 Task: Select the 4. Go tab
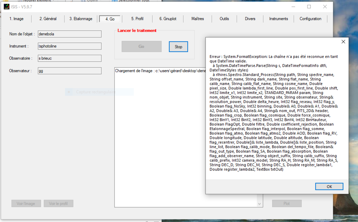(110, 19)
